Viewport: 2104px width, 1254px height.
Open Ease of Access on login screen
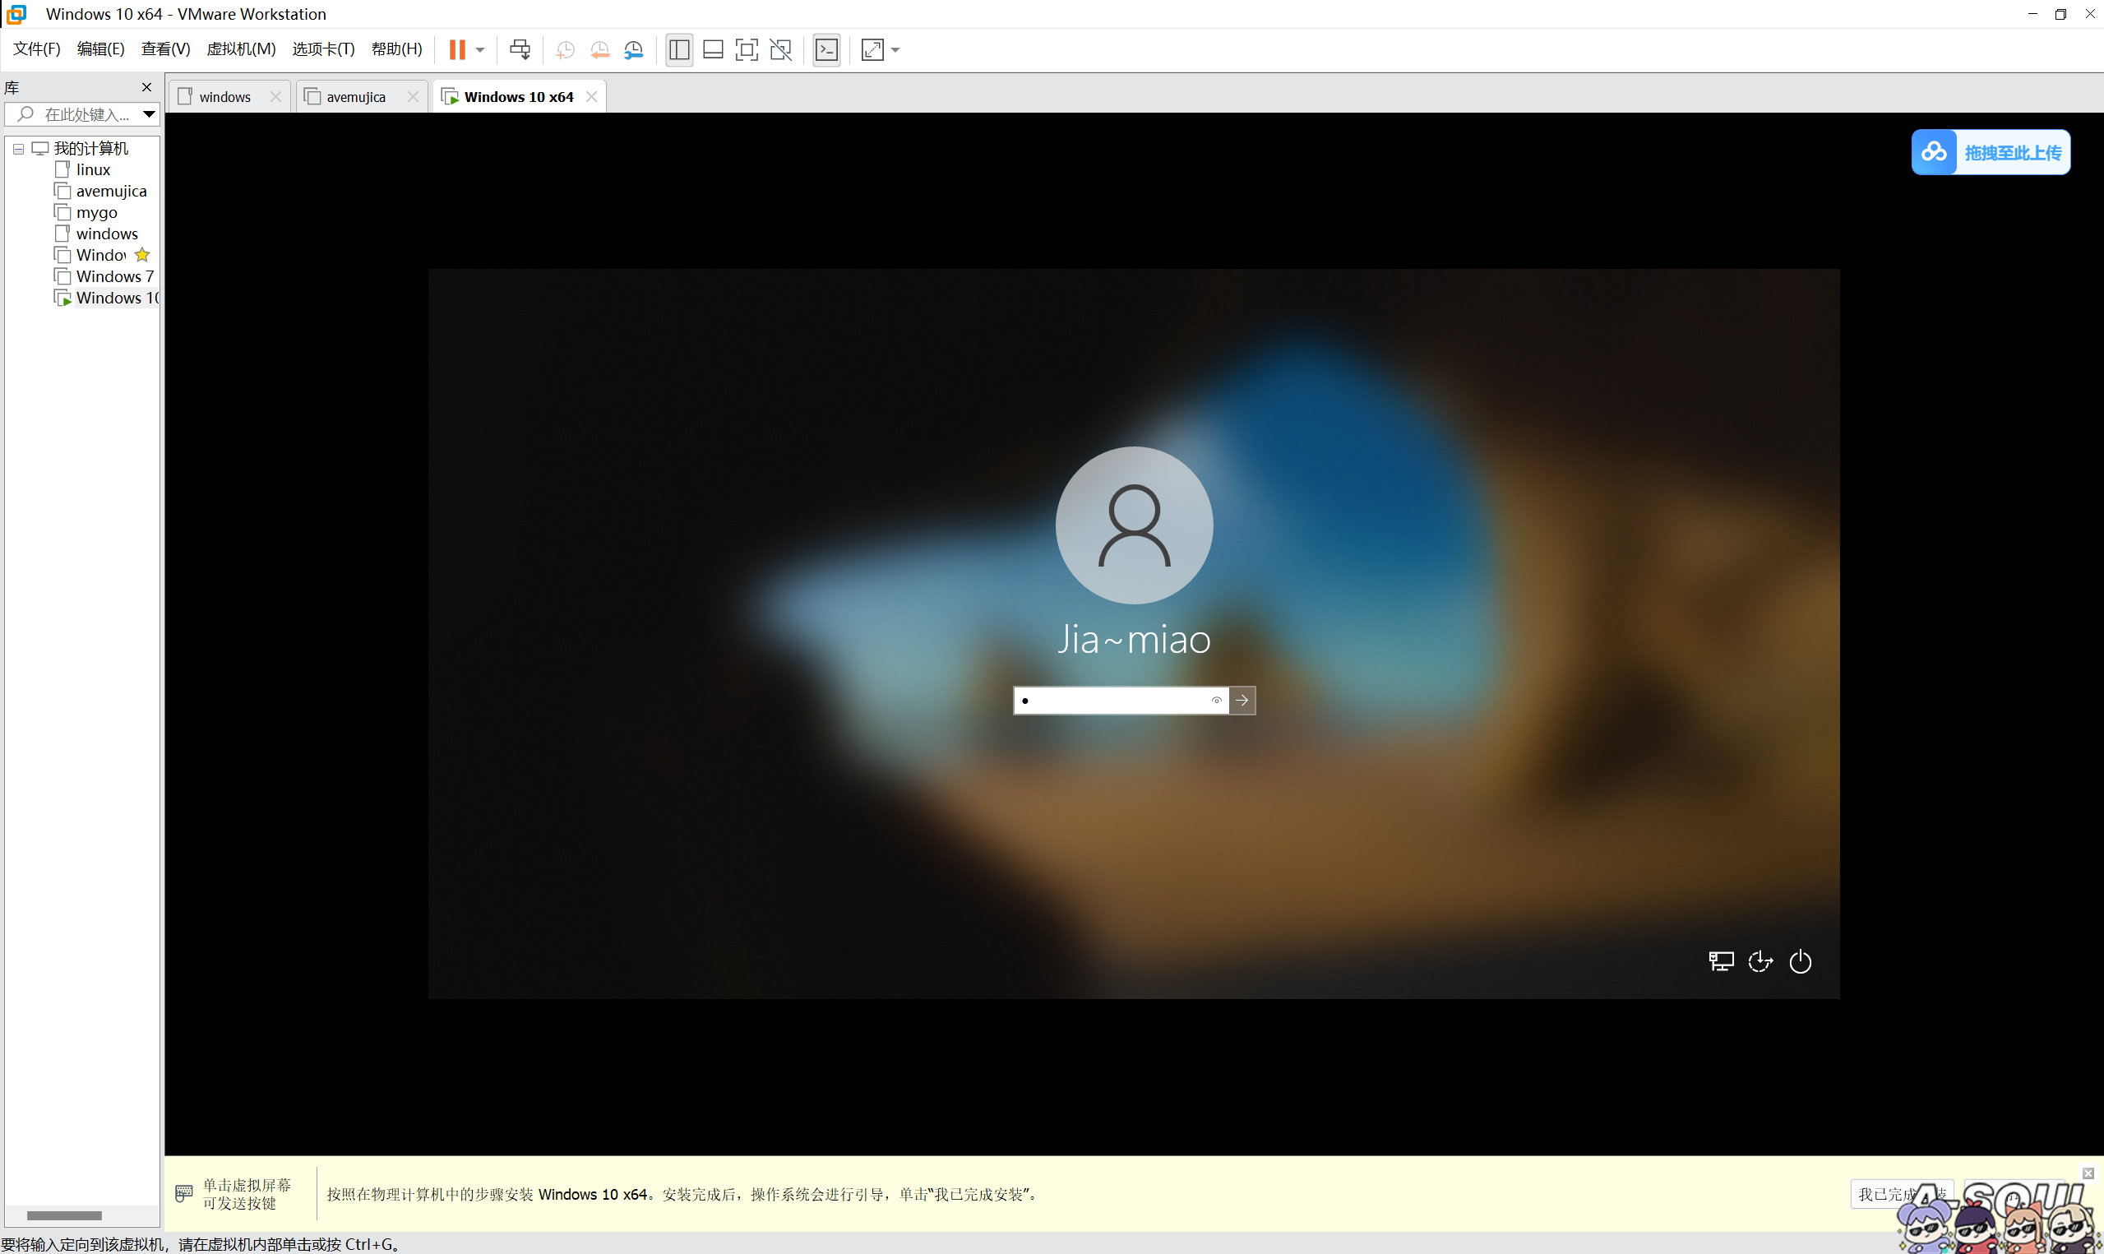pyautogui.click(x=1760, y=961)
